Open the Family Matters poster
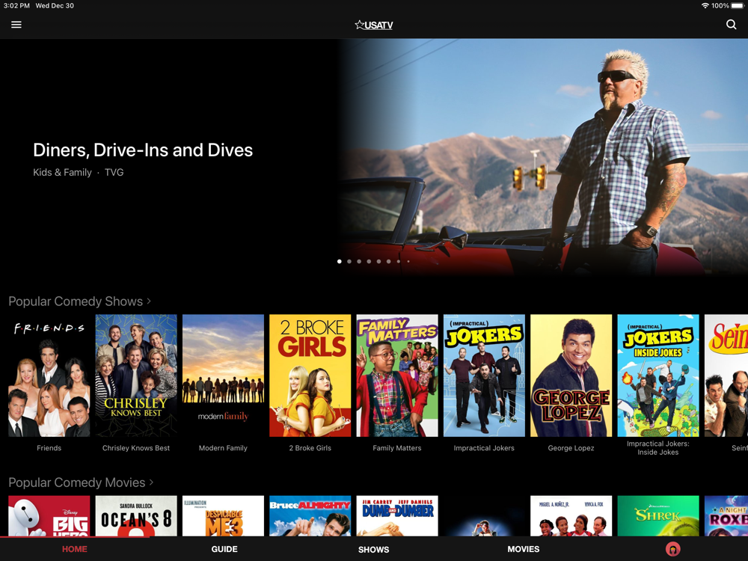748x561 pixels. tap(397, 375)
